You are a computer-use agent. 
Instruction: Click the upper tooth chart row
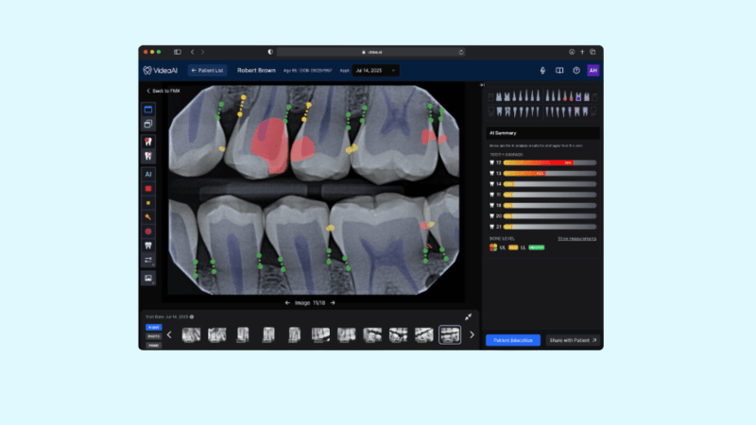[x=542, y=96]
